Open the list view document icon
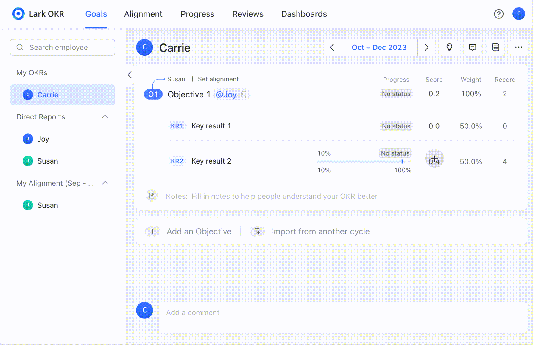Image resolution: width=533 pixels, height=345 pixels. tap(496, 47)
